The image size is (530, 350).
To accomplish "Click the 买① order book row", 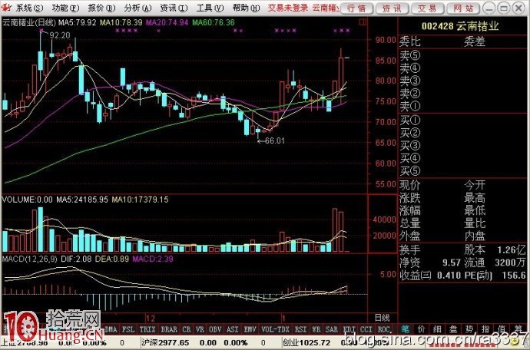I will click(x=463, y=120).
